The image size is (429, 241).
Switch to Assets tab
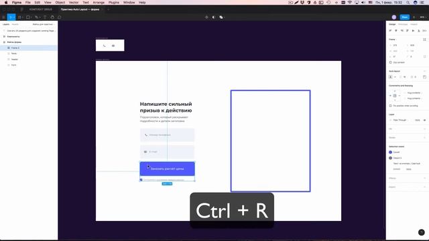[x=15, y=24]
